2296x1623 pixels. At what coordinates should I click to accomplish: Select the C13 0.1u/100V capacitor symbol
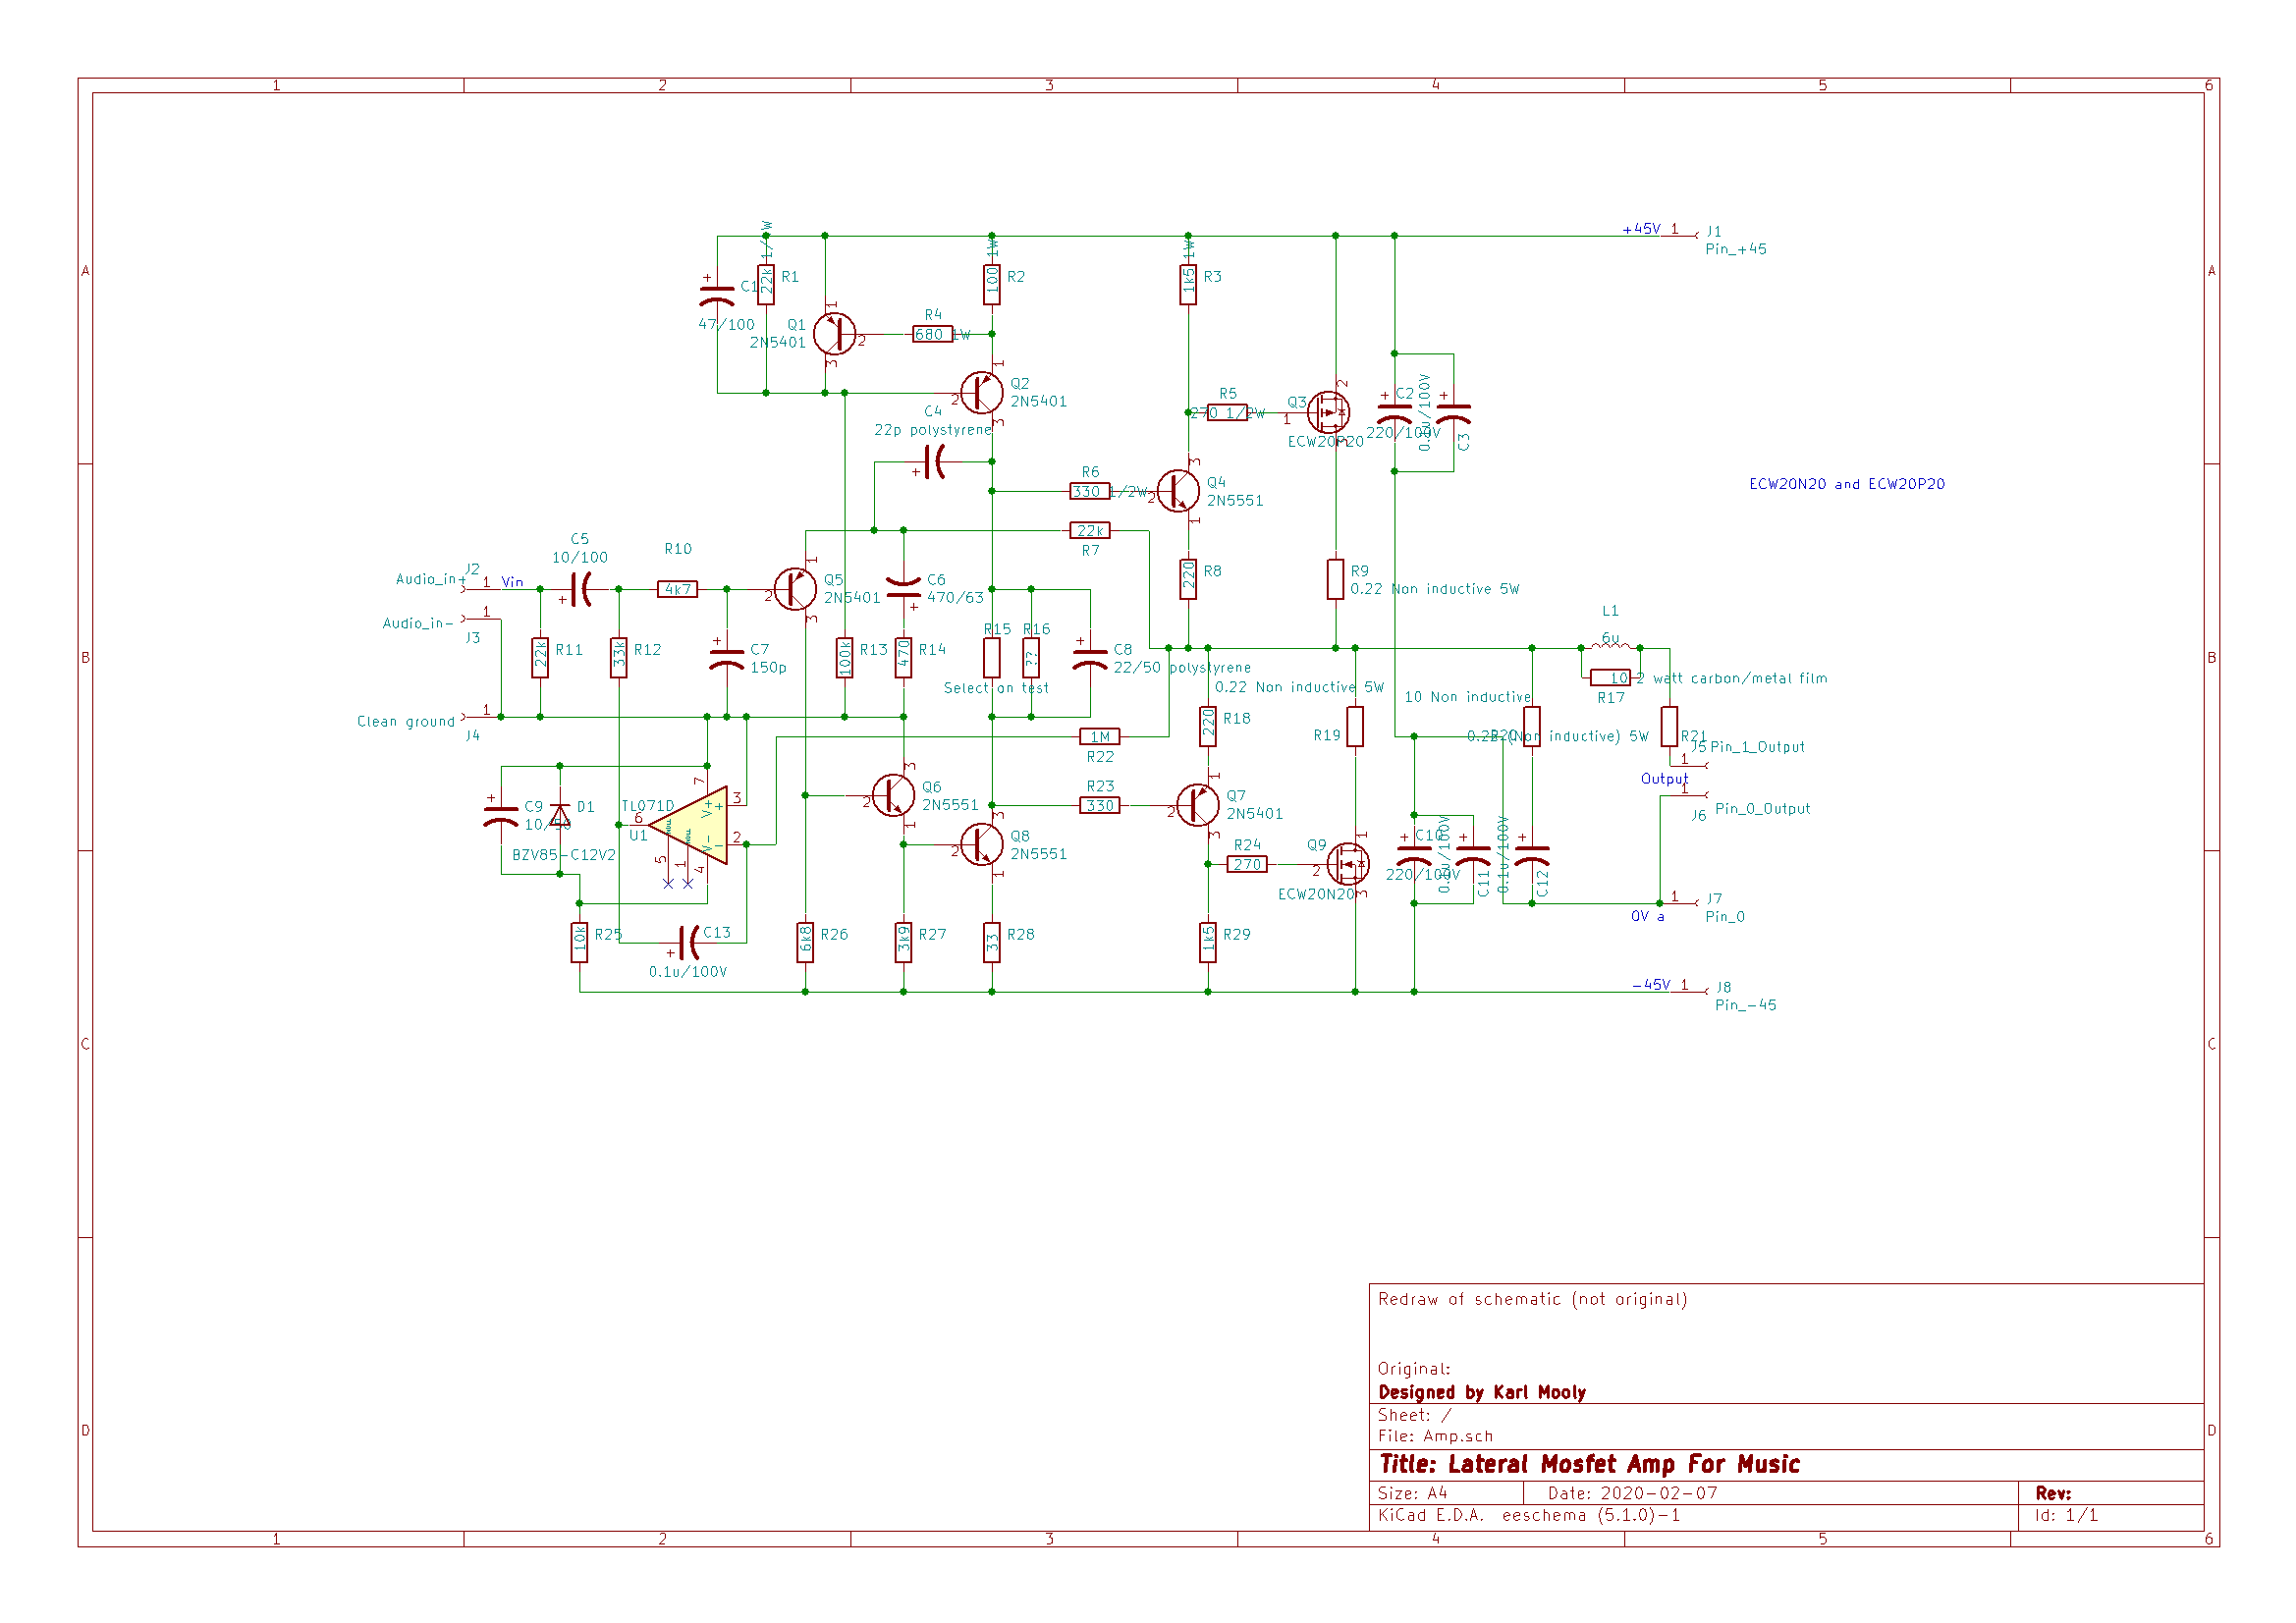pos(689,943)
